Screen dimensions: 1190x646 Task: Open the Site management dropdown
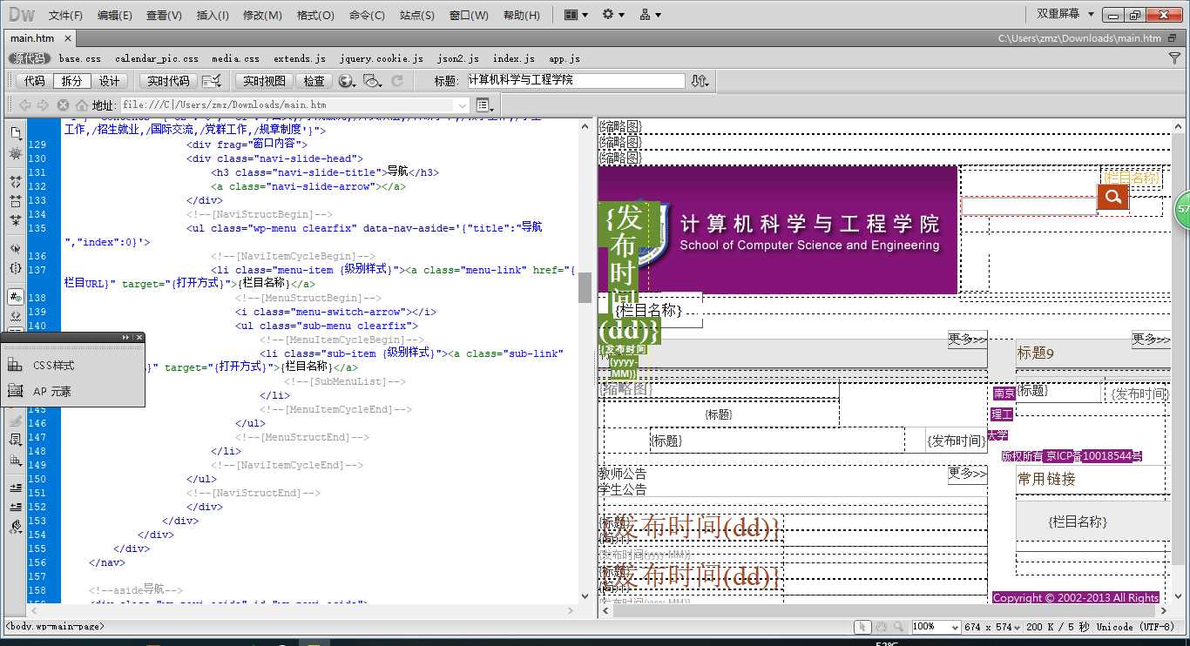[x=650, y=15]
